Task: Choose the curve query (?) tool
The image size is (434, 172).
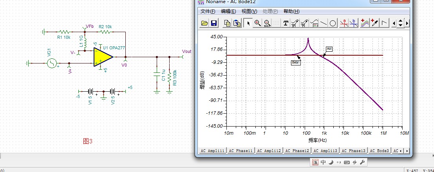Action: (x=304, y=23)
